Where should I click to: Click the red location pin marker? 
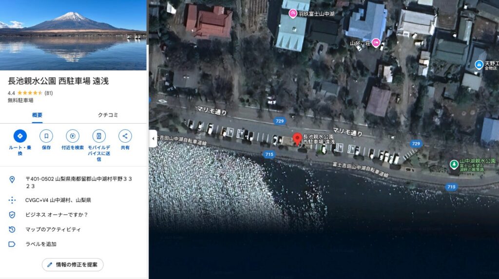click(x=297, y=138)
